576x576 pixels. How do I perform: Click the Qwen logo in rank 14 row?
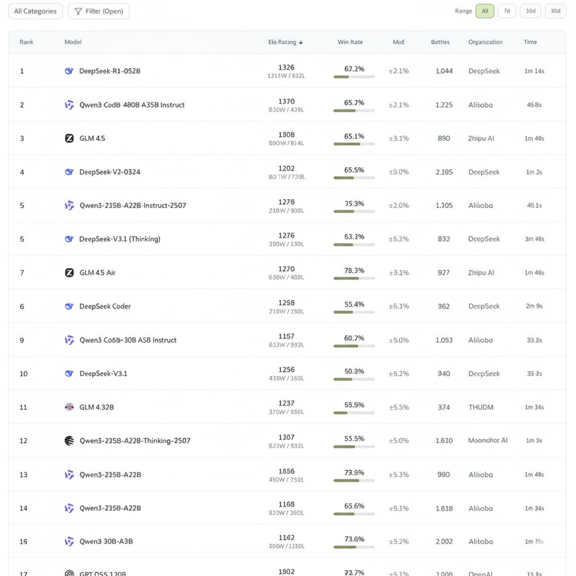point(69,508)
